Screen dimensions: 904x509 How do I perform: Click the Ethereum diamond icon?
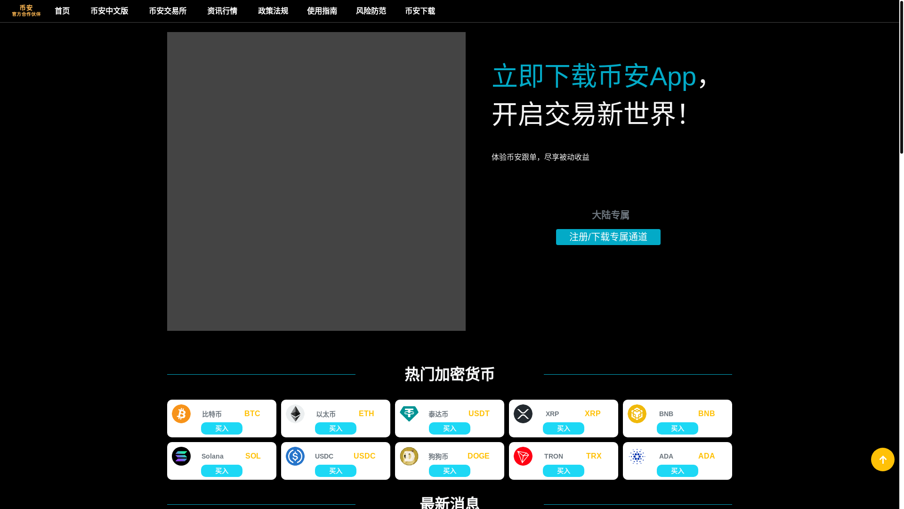(x=295, y=414)
